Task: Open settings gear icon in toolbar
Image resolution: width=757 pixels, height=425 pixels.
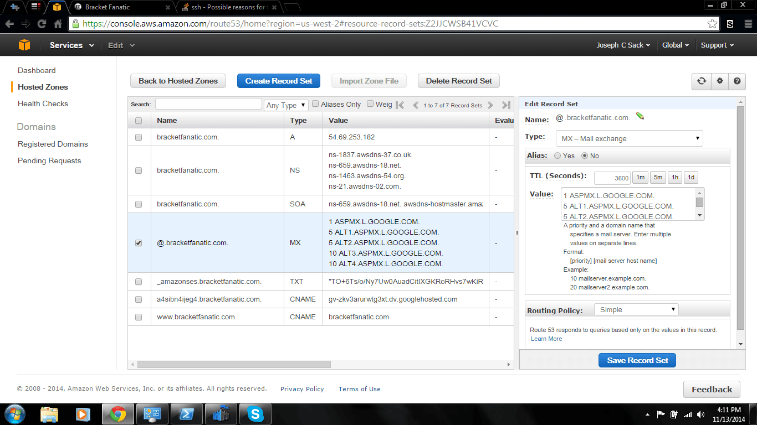Action: point(720,81)
